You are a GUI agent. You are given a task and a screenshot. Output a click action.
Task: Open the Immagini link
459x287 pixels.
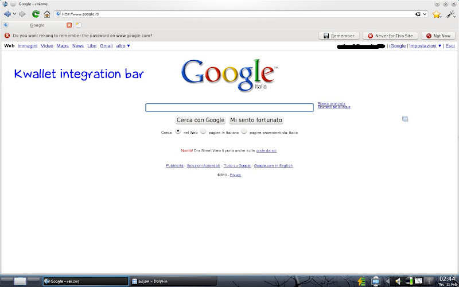point(28,46)
